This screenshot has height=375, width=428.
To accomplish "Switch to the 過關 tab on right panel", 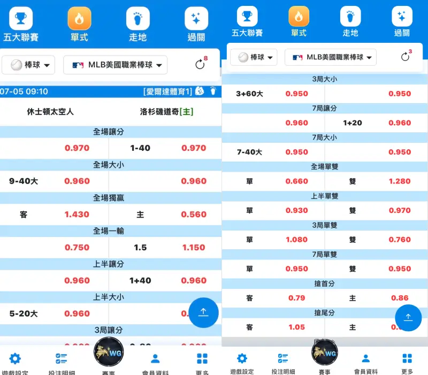I will [402, 19].
